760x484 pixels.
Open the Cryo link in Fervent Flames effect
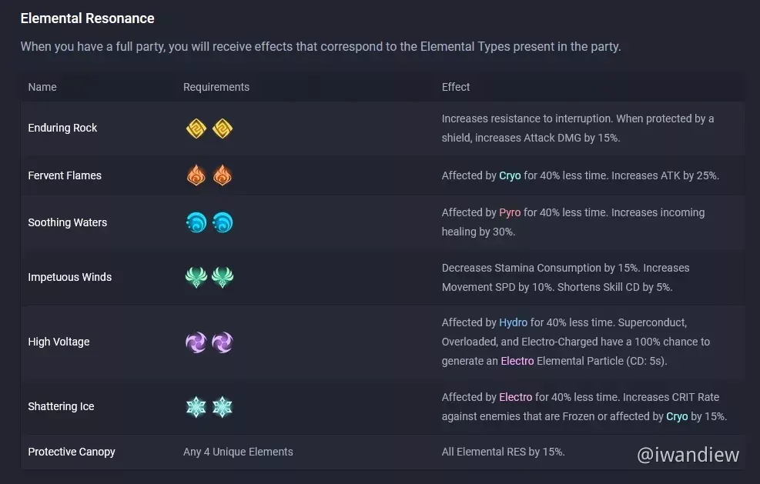(510, 175)
